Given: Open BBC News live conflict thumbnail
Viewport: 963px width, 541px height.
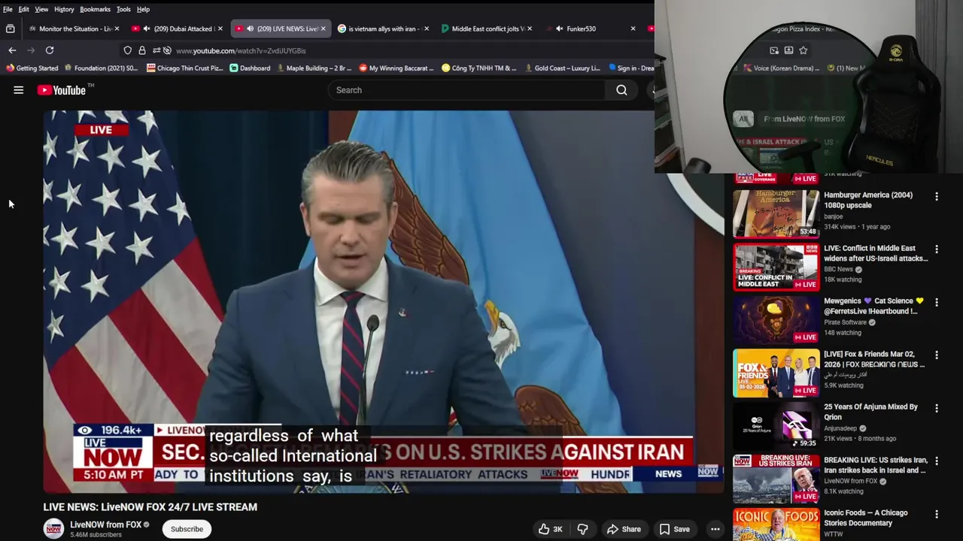Looking at the screenshot, I should coord(776,267).
